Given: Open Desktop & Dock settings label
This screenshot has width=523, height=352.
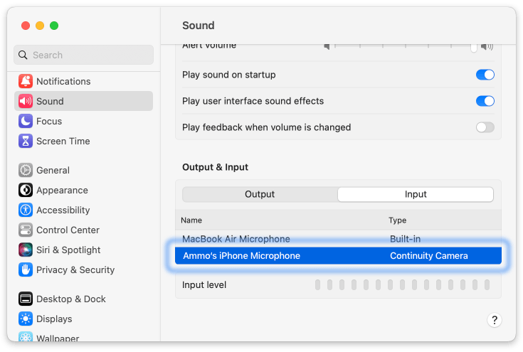Looking at the screenshot, I should pos(71,299).
